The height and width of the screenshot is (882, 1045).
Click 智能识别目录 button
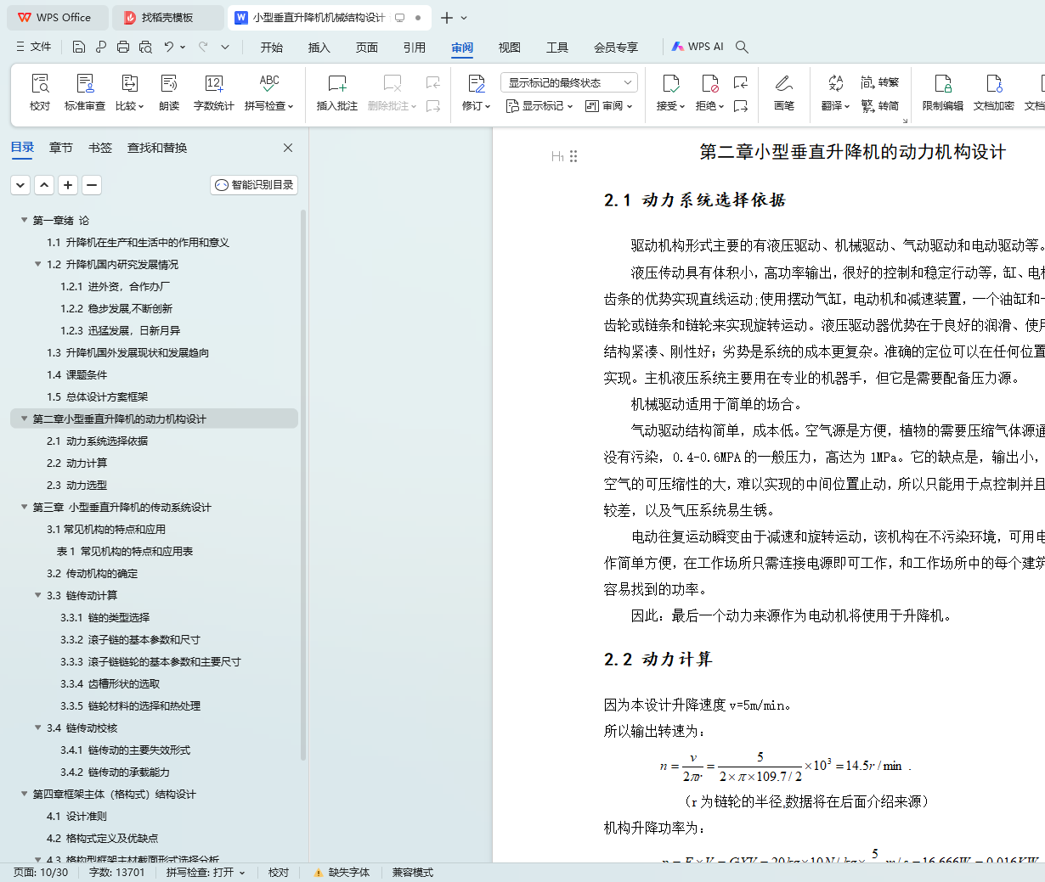tap(254, 185)
